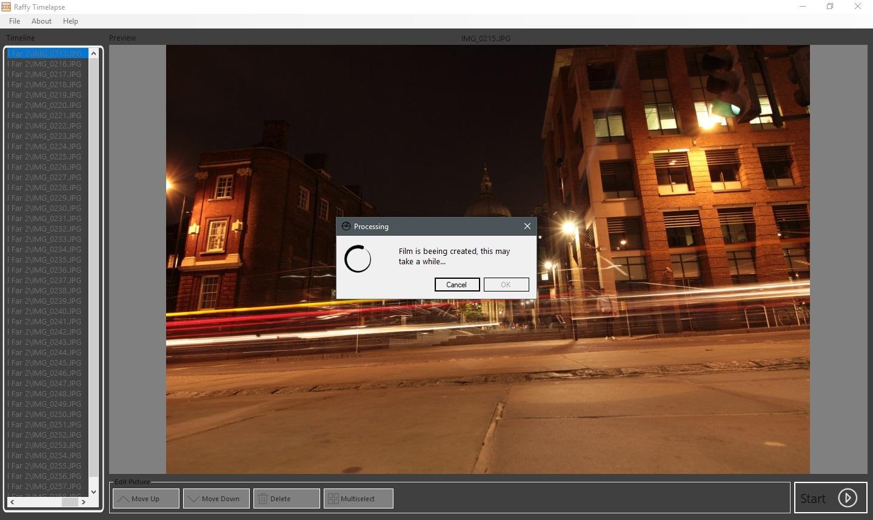873x520 pixels.
Task: Open the About menu
Action: 41,21
